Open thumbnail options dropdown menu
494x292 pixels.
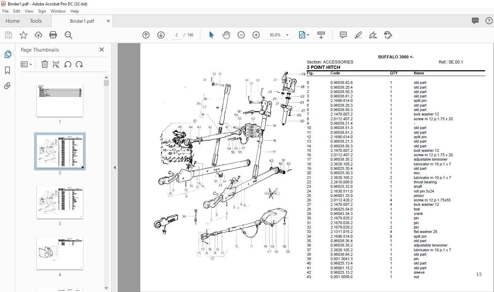tap(27, 64)
